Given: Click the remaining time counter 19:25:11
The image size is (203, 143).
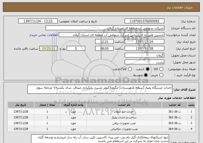Looking at the screenshot, I should (49, 49).
